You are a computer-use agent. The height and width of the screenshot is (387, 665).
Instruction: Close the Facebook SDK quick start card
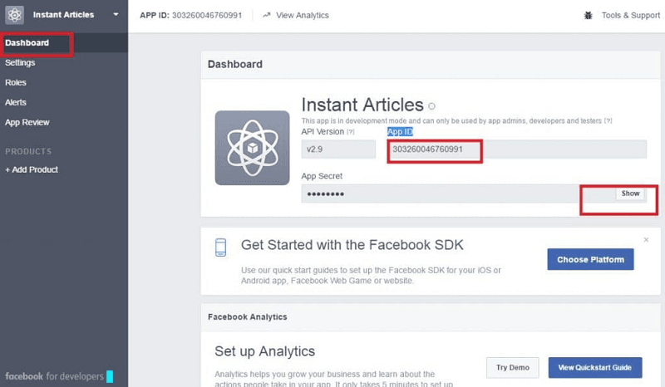(x=647, y=240)
